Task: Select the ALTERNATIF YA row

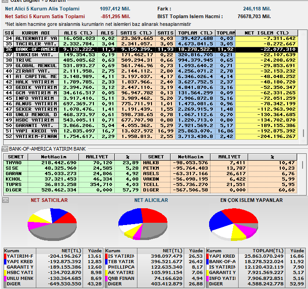Action: click(151, 39)
